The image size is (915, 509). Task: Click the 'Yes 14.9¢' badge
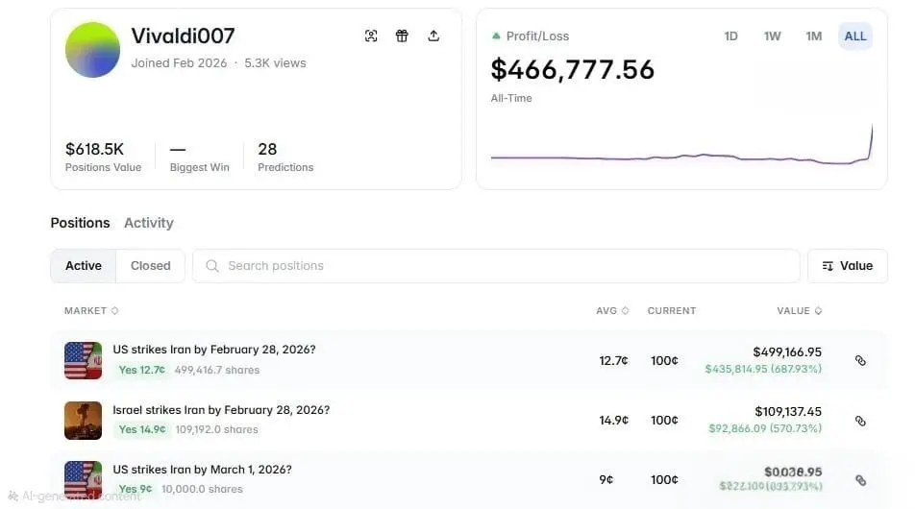tap(142, 429)
